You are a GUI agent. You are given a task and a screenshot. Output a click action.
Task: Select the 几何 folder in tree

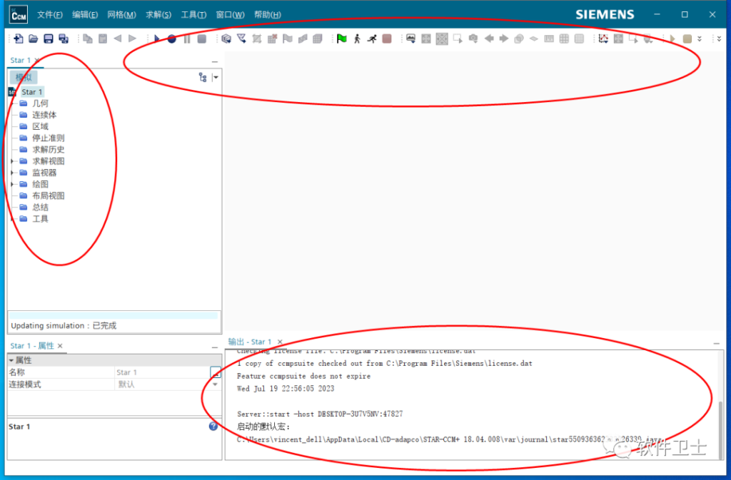pyautogui.click(x=34, y=103)
